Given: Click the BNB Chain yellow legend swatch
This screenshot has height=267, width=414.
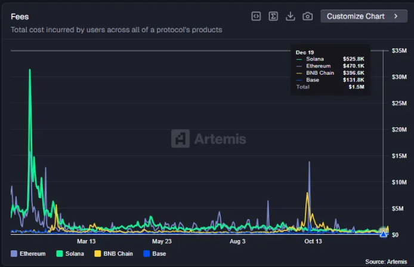Looking at the screenshot, I should [x=97, y=254].
